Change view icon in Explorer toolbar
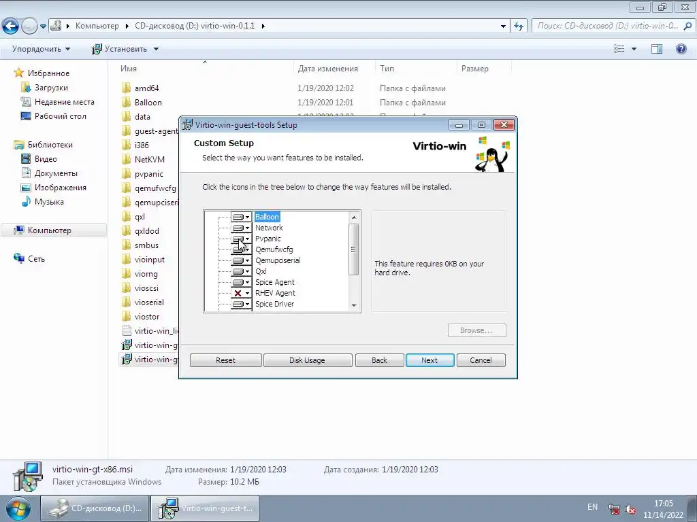The image size is (697, 522). point(619,49)
